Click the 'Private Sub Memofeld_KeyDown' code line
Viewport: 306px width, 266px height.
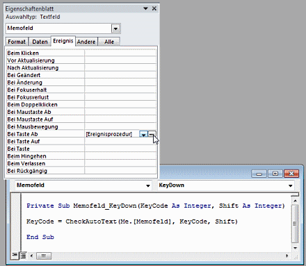(155, 206)
